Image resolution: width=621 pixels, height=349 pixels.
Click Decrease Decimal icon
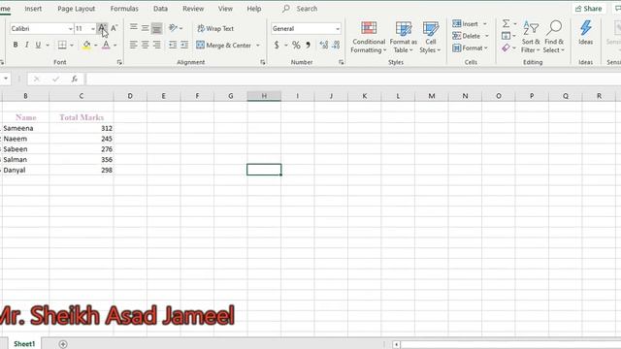click(336, 46)
